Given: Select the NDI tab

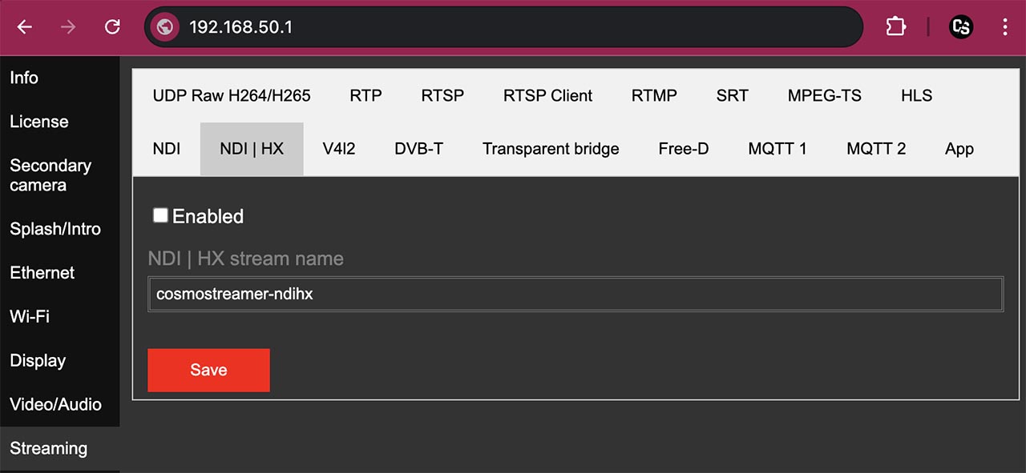Looking at the screenshot, I should point(167,149).
